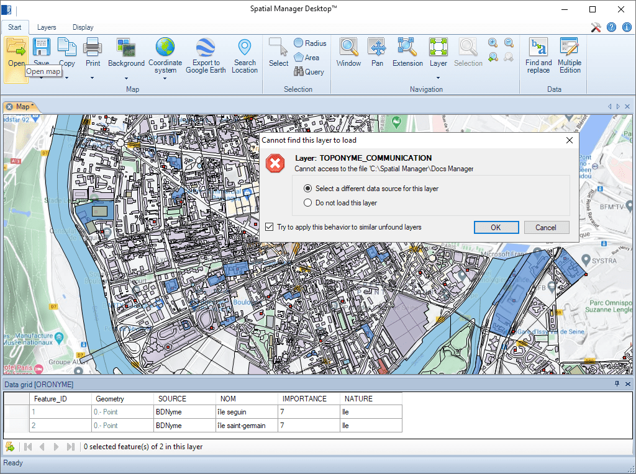
Task: Open the Query selection tool
Action: pos(309,72)
